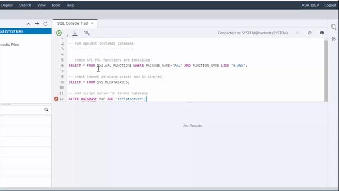This screenshot has width=339, height=191.
Task: Click the SYS.AFL_FUNCTIONS text on line 6
Action: click(114, 65)
